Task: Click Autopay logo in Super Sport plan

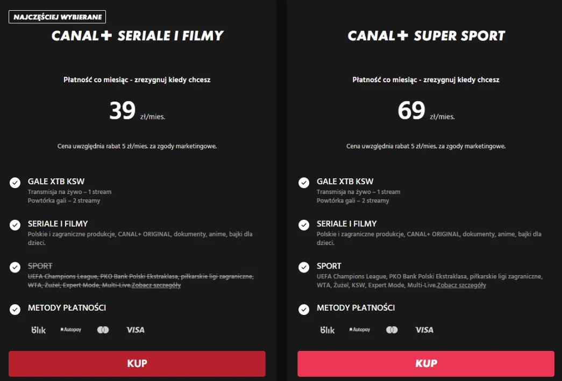Action: coord(359,329)
